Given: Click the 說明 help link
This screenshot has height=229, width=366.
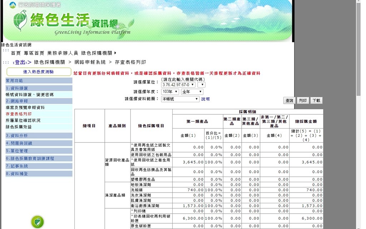Looking at the screenshot, I should click(x=206, y=99).
